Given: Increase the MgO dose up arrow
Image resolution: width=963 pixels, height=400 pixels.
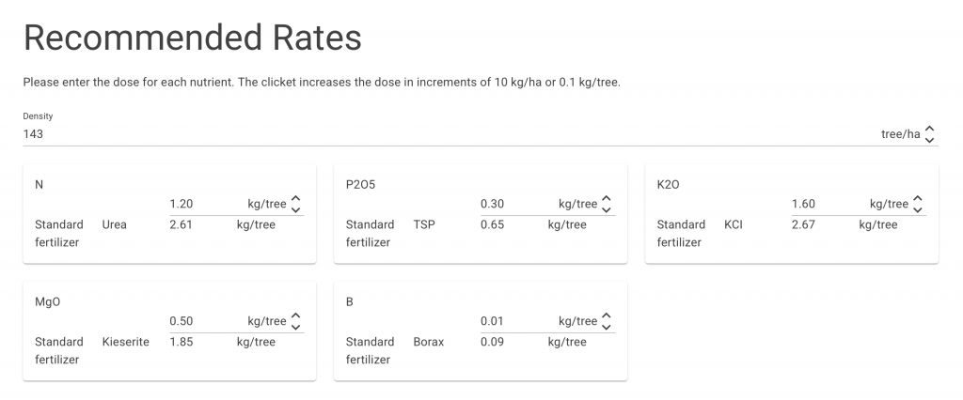Looking at the screenshot, I should point(296,316).
